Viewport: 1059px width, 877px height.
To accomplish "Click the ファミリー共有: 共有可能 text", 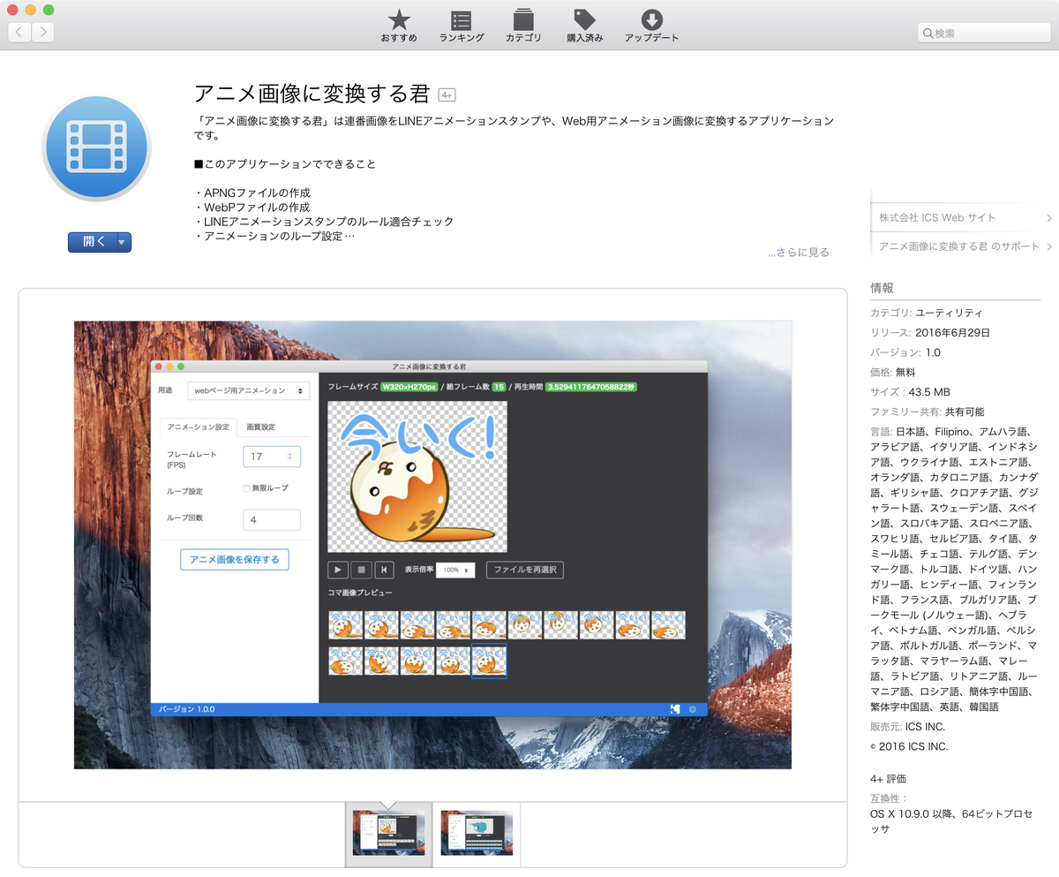I will coord(927,412).
